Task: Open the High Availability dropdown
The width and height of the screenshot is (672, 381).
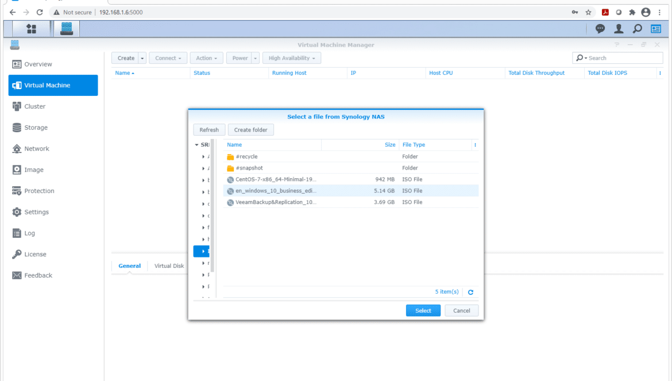Action: tap(292, 58)
